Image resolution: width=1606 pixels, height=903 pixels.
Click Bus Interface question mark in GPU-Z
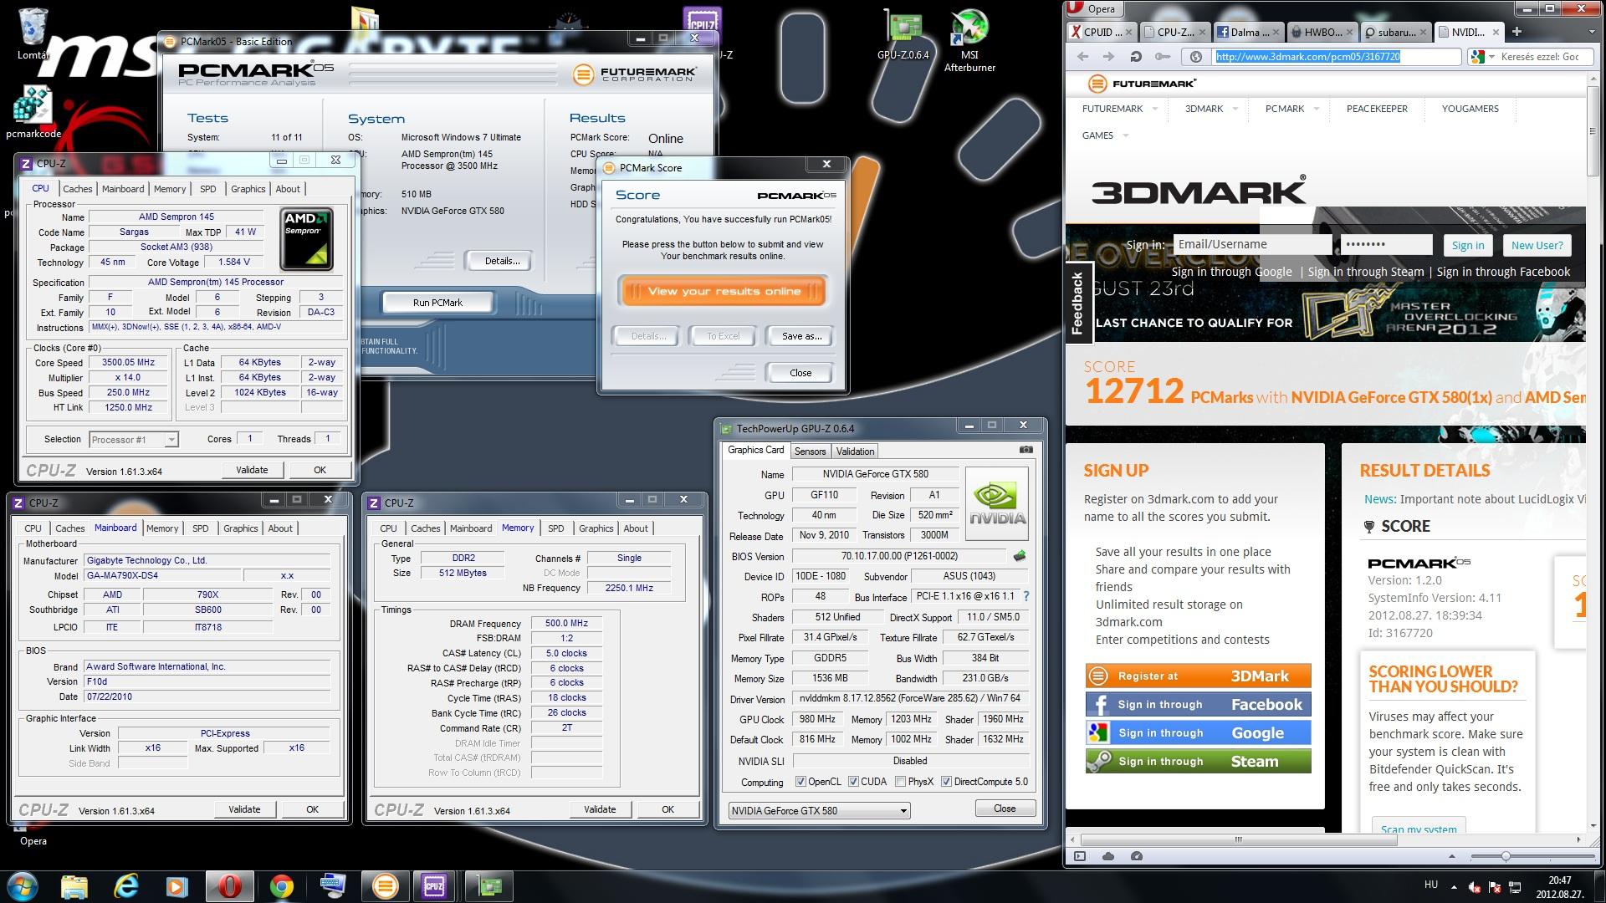tap(1026, 596)
